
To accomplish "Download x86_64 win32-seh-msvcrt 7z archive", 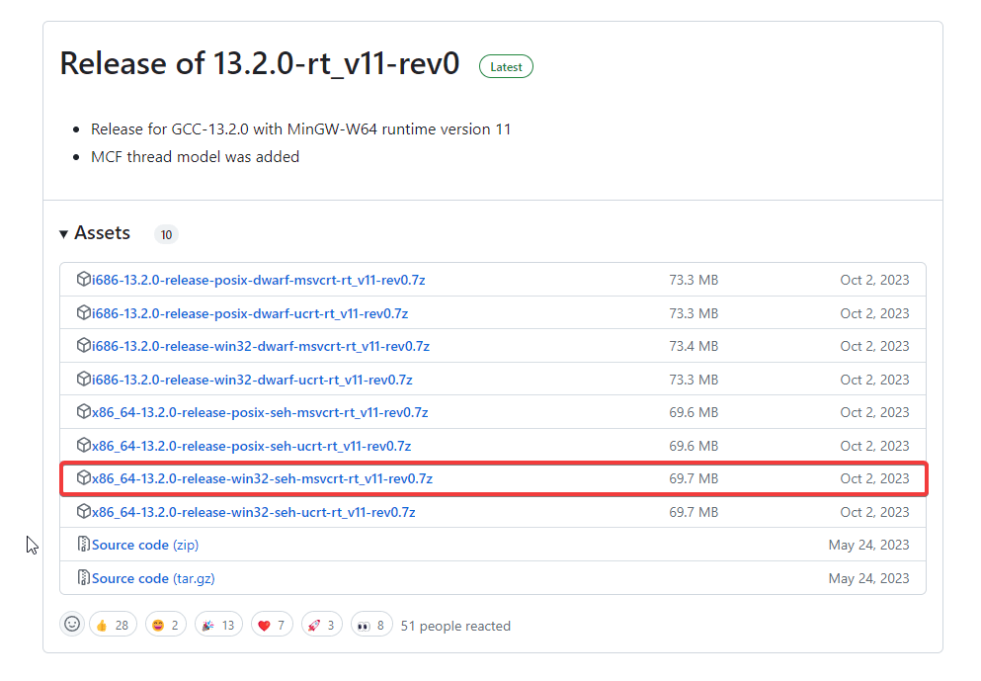I will 262,478.
